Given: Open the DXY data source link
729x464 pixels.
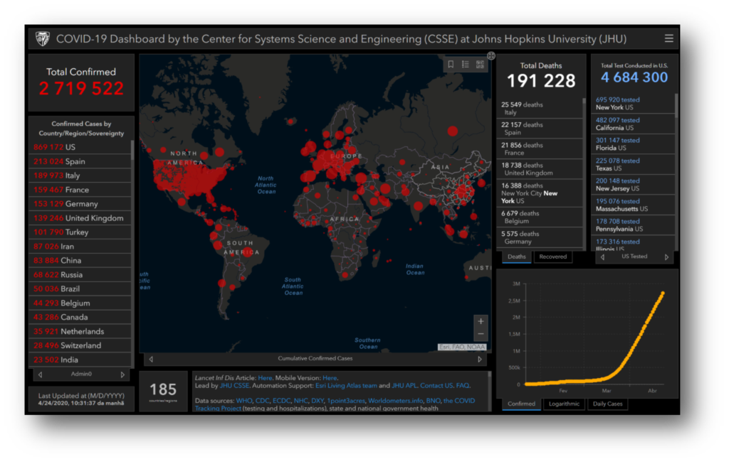Looking at the screenshot, I should pos(317,401).
